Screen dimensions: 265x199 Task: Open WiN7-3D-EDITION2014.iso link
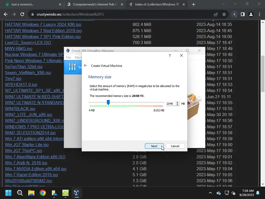click(x=30, y=133)
